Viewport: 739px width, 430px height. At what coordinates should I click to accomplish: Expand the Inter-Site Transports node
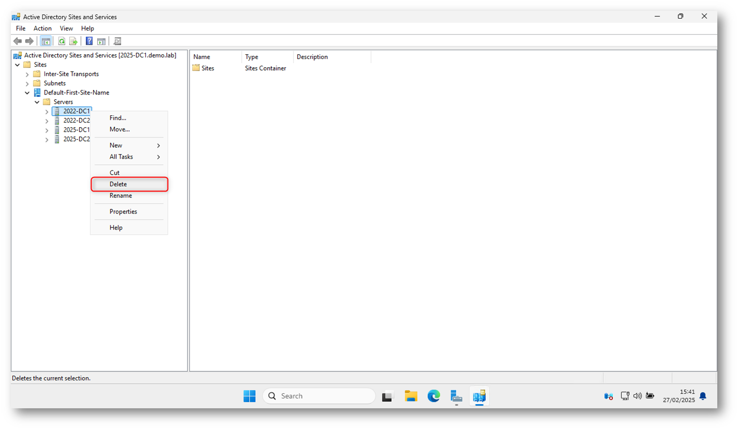[27, 74]
